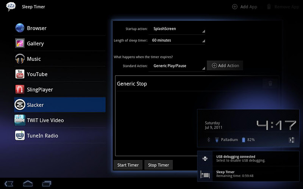Delete Generic Stop action via trash icon

point(270,84)
